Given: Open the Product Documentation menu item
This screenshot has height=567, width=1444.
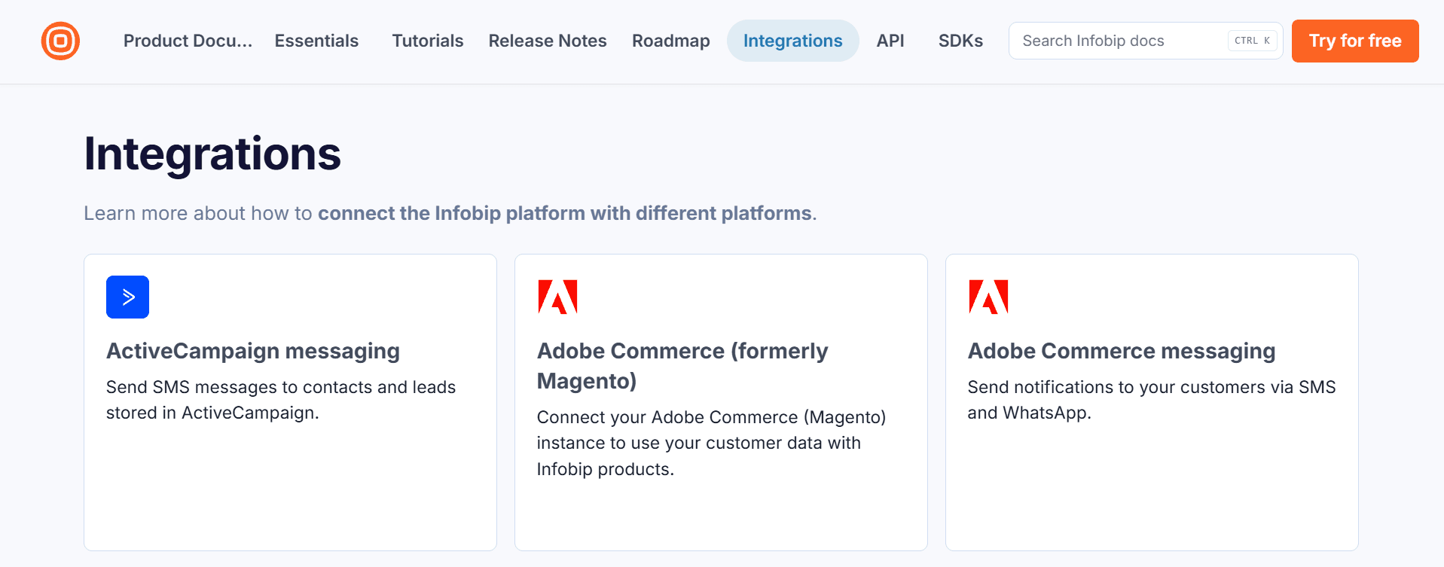Looking at the screenshot, I should (188, 41).
